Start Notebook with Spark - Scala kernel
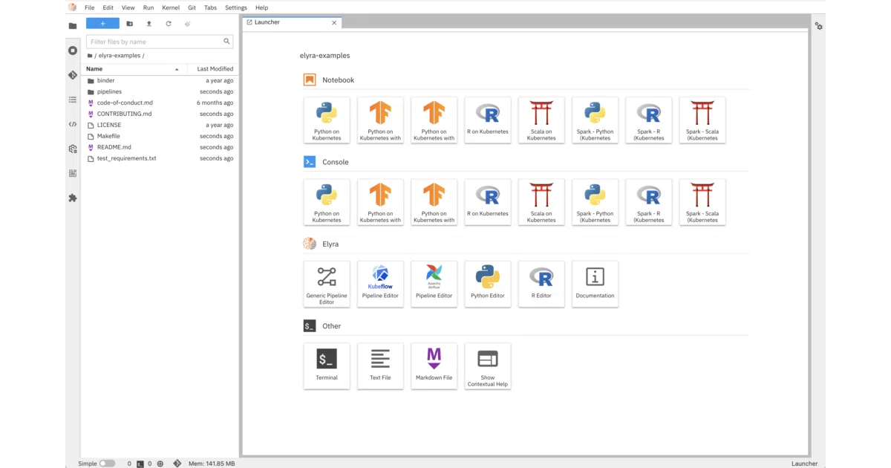891x468 pixels. pyautogui.click(x=702, y=120)
